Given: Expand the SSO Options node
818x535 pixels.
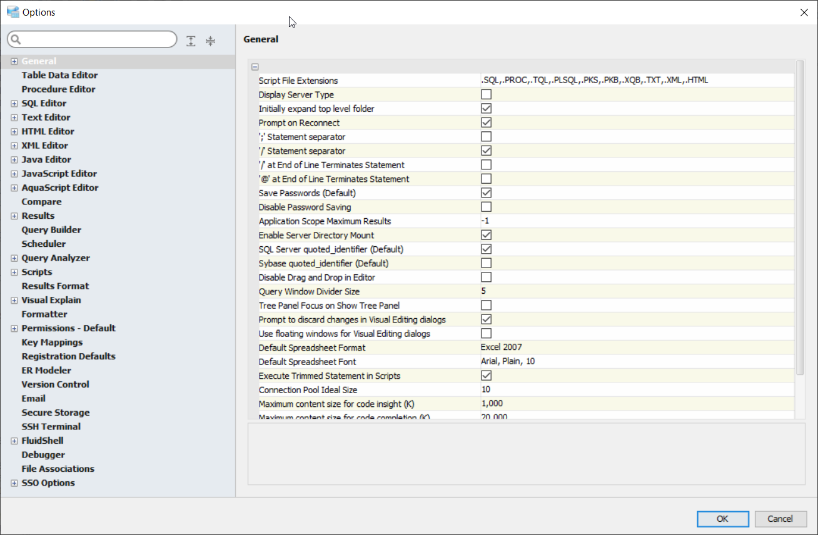Looking at the screenshot, I should (x=14, y=483).
